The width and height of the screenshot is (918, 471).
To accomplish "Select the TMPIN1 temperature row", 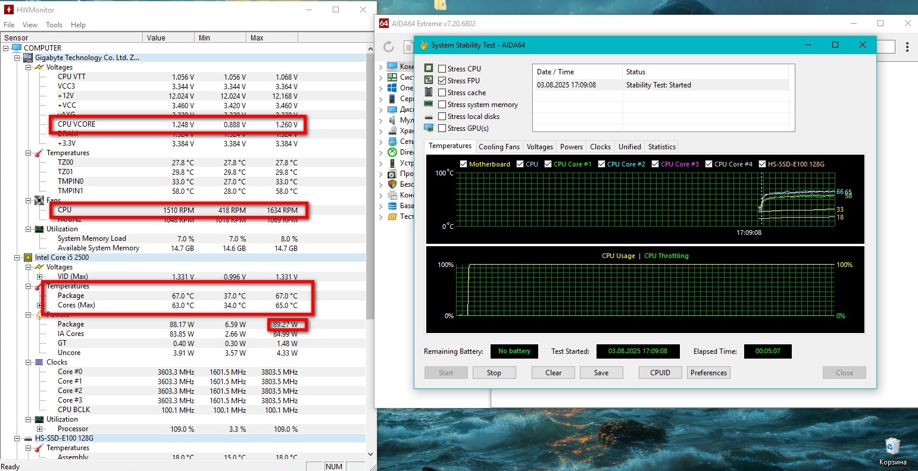I will 183,191.
